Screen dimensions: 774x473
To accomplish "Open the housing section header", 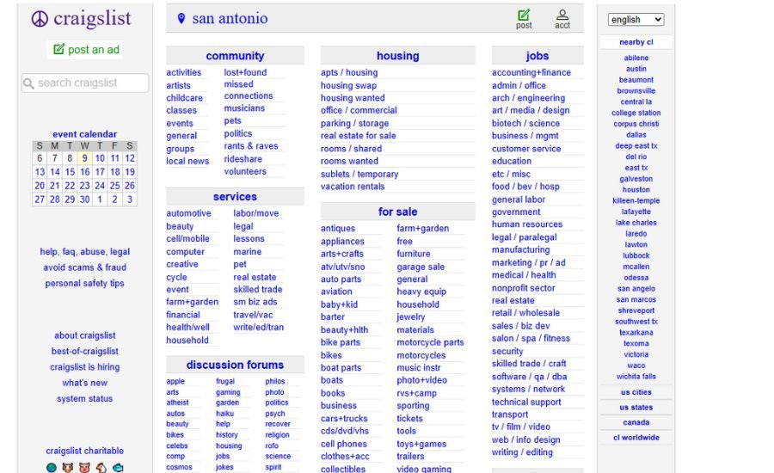I will pos(398,56).
